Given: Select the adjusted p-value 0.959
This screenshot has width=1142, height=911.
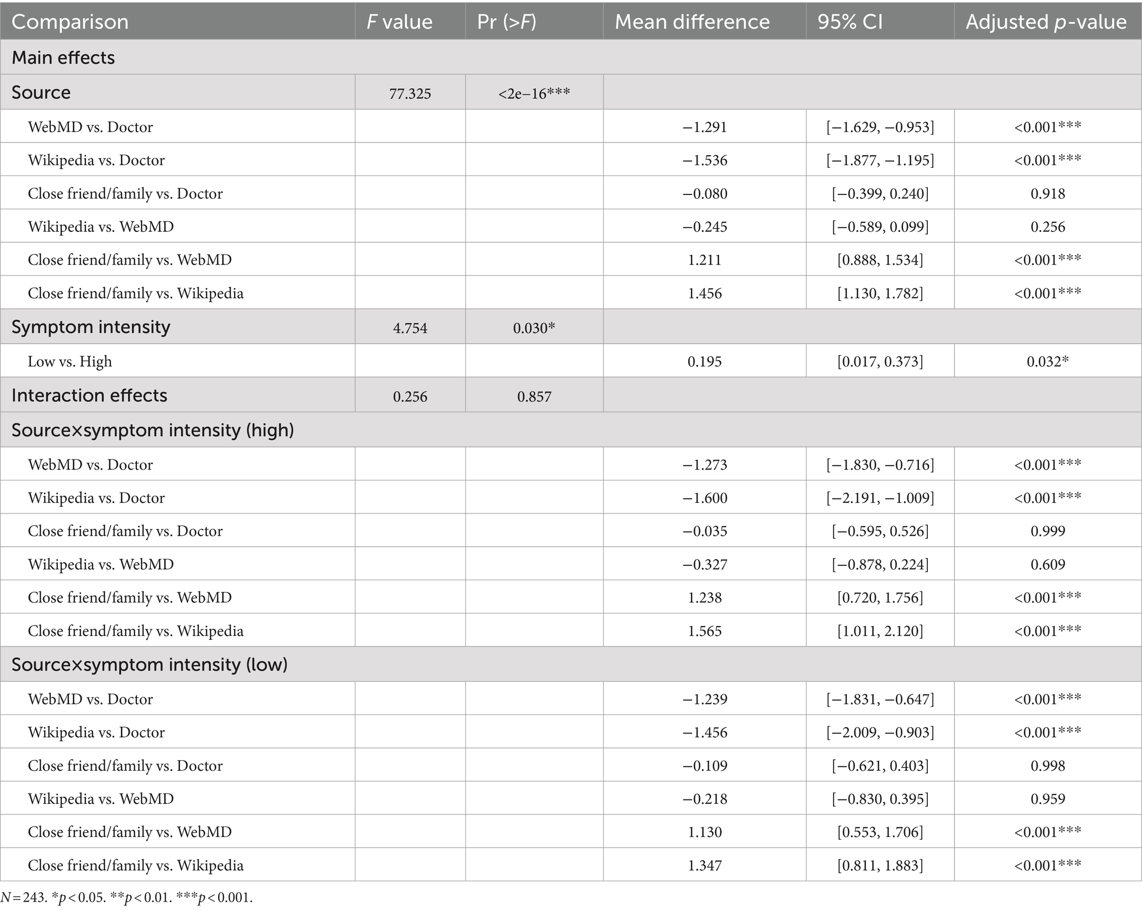Looking at the screenshot, I should click(x=1048, y=799).
